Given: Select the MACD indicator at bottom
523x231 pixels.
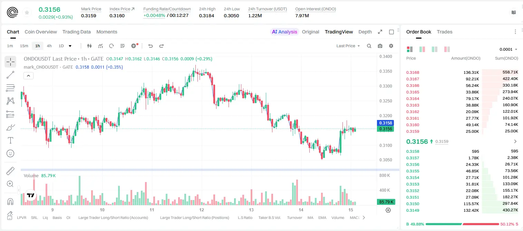Looking at the screenshot, I should point(355,218).
